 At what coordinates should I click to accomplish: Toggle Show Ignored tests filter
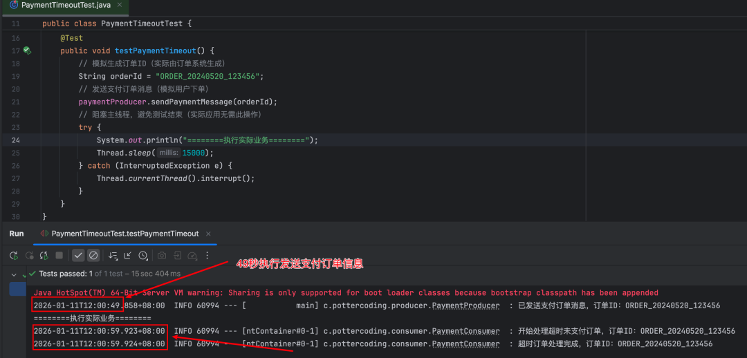[93, 256]
